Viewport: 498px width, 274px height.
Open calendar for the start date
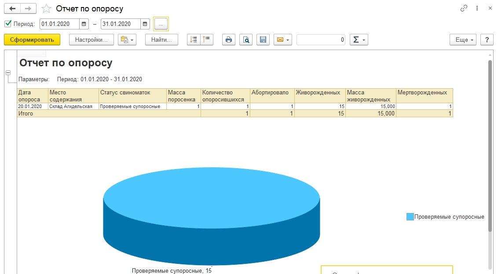coord(84,24)
